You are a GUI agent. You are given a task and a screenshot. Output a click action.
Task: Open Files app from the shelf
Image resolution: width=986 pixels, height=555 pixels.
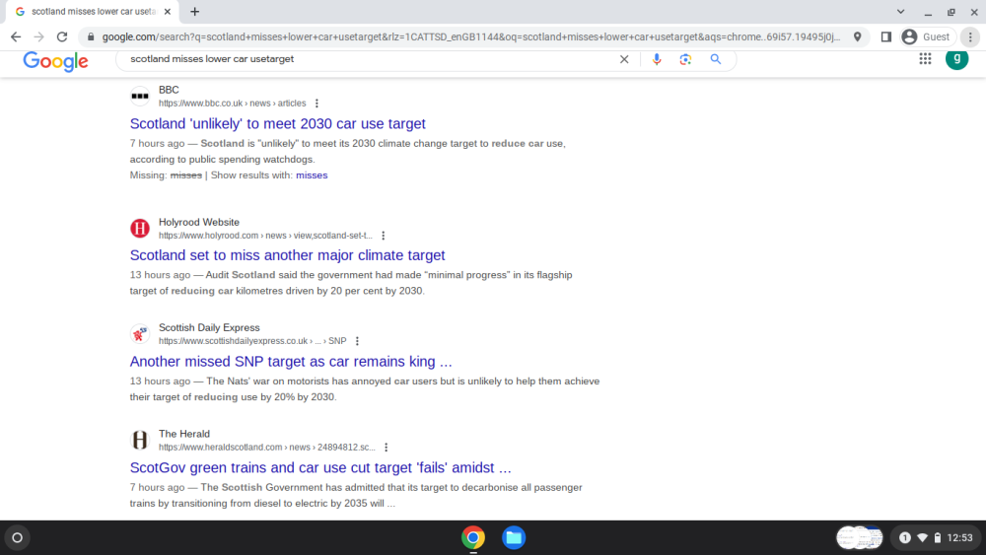514,537
